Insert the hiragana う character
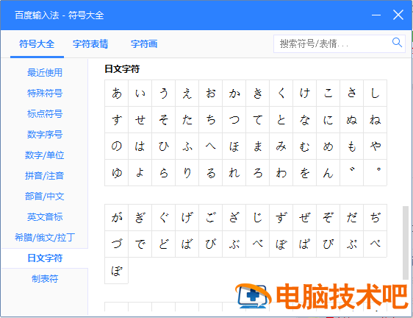 tap(164, 93)
